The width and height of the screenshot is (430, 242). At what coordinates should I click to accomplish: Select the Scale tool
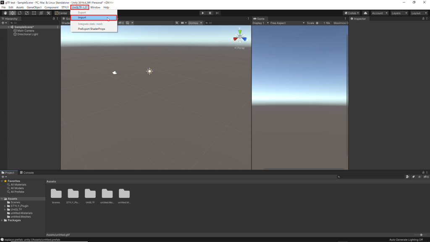click(x=26, y=13)
